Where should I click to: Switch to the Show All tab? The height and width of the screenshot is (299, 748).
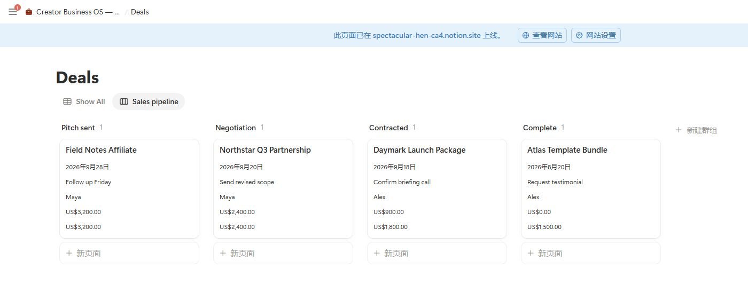(x=84, y=101)
